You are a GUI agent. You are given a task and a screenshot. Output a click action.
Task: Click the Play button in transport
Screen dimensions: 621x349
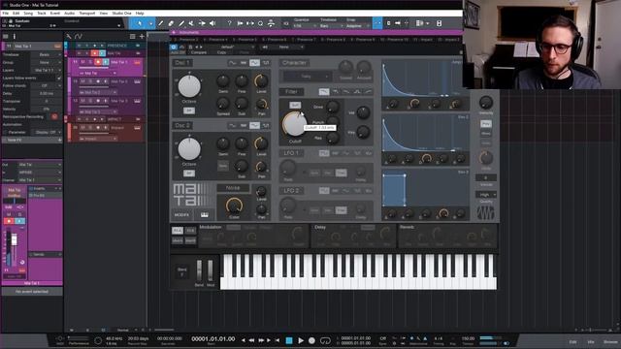click(x=301, y=340)
